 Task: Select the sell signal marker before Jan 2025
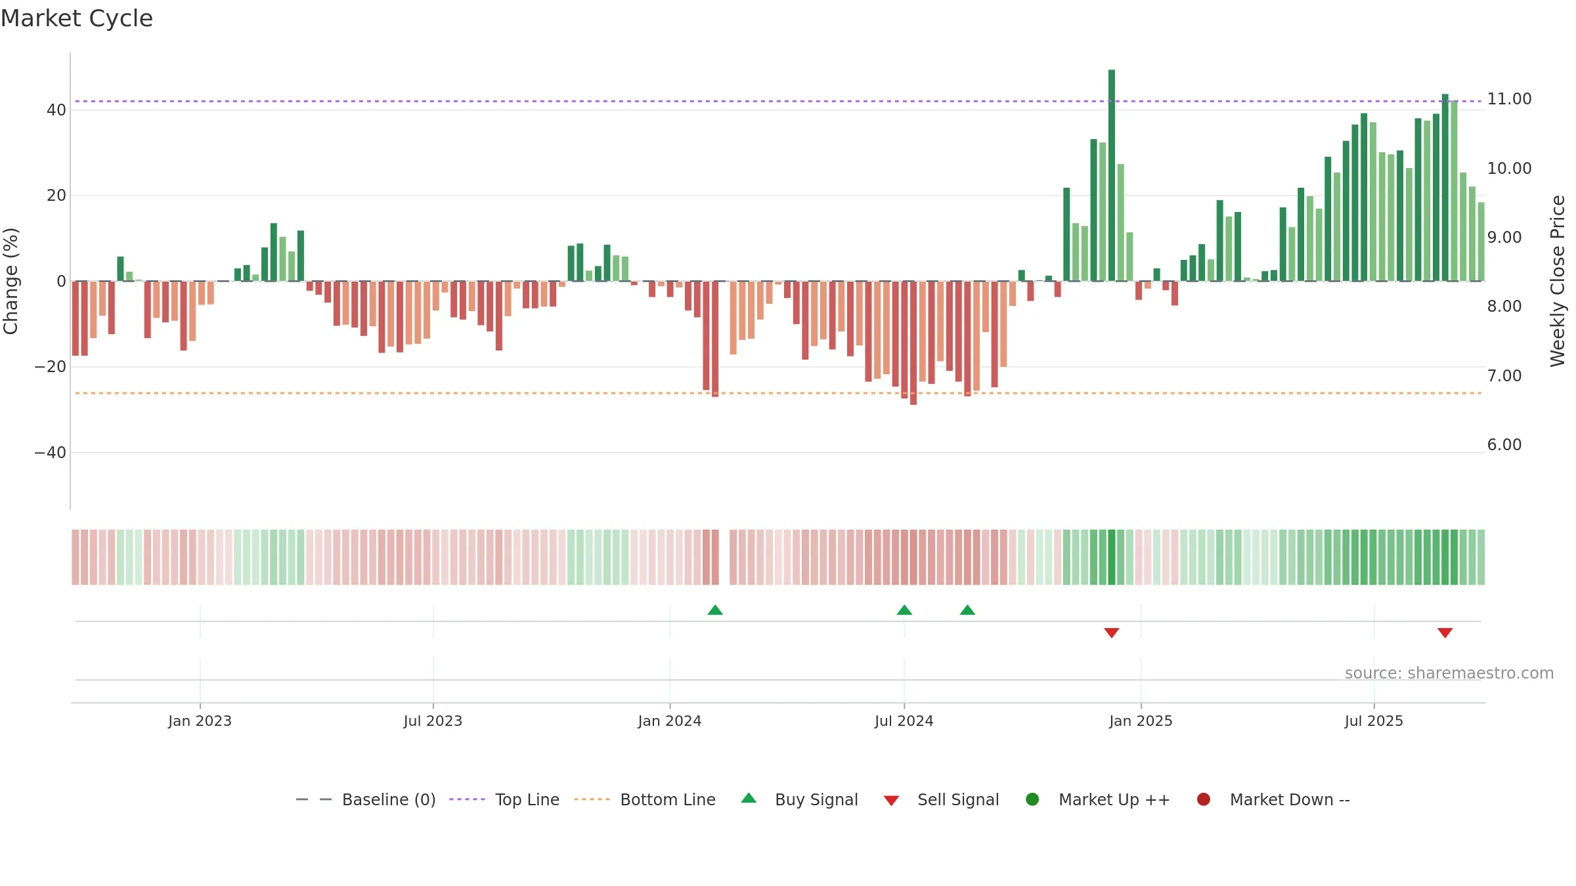point(1112,633)
